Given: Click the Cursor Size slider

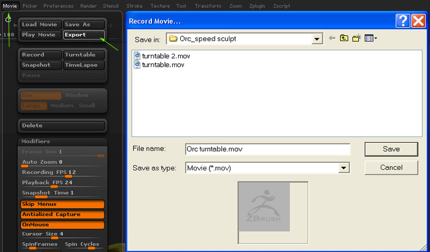Looking at the screenshot, I should 62,235.
